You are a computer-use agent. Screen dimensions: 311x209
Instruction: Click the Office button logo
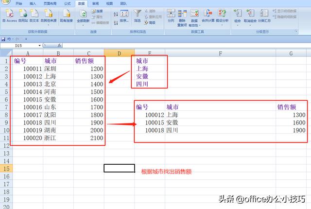tap(5, 2)
